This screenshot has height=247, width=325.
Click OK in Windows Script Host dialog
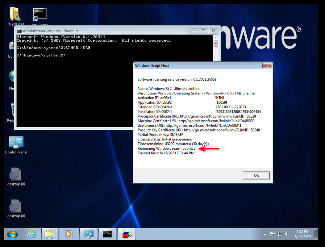tap(256, 175)
